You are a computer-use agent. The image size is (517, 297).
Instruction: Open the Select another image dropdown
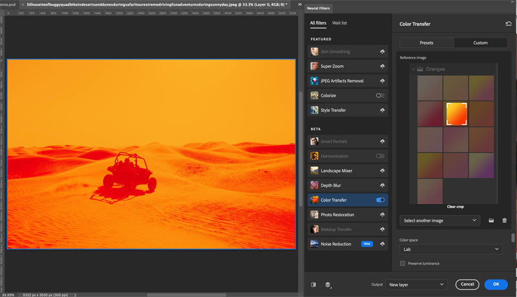pyautogui.click(x=439, y=221)
